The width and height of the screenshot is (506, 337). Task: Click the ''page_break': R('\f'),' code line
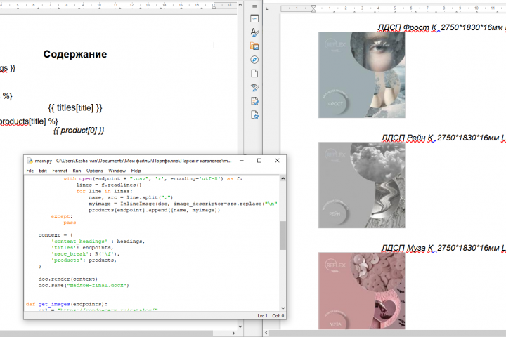click(x=85, y=253)
